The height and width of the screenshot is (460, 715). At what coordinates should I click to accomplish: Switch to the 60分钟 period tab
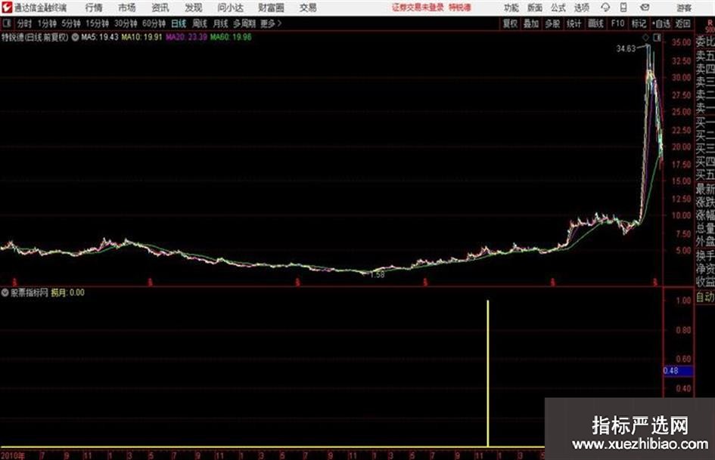[154, 23]
